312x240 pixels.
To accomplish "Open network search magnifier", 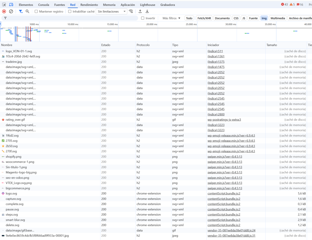I will (27, 11).
